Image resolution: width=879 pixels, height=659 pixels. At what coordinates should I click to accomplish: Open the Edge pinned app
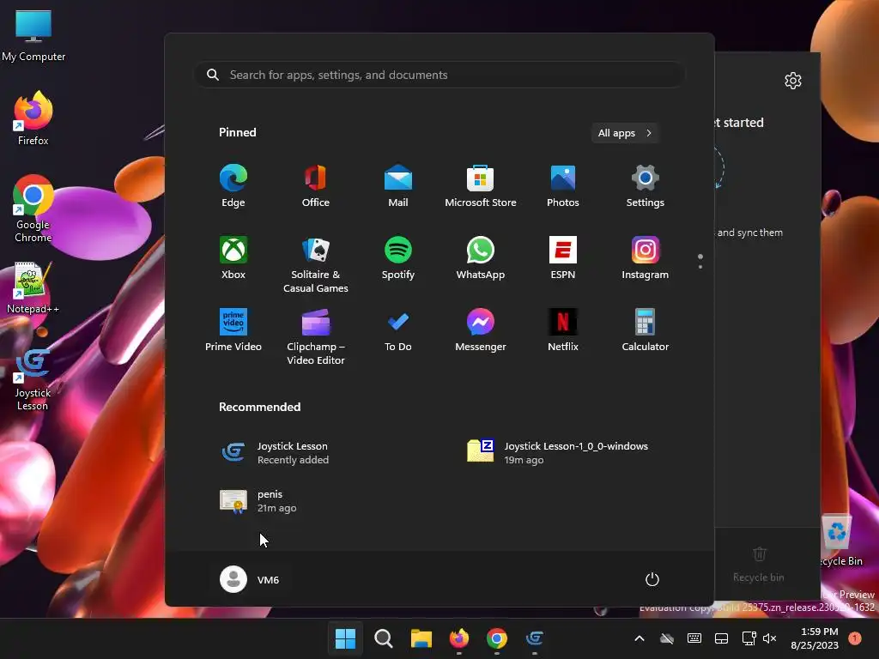[x=233, y=186]
